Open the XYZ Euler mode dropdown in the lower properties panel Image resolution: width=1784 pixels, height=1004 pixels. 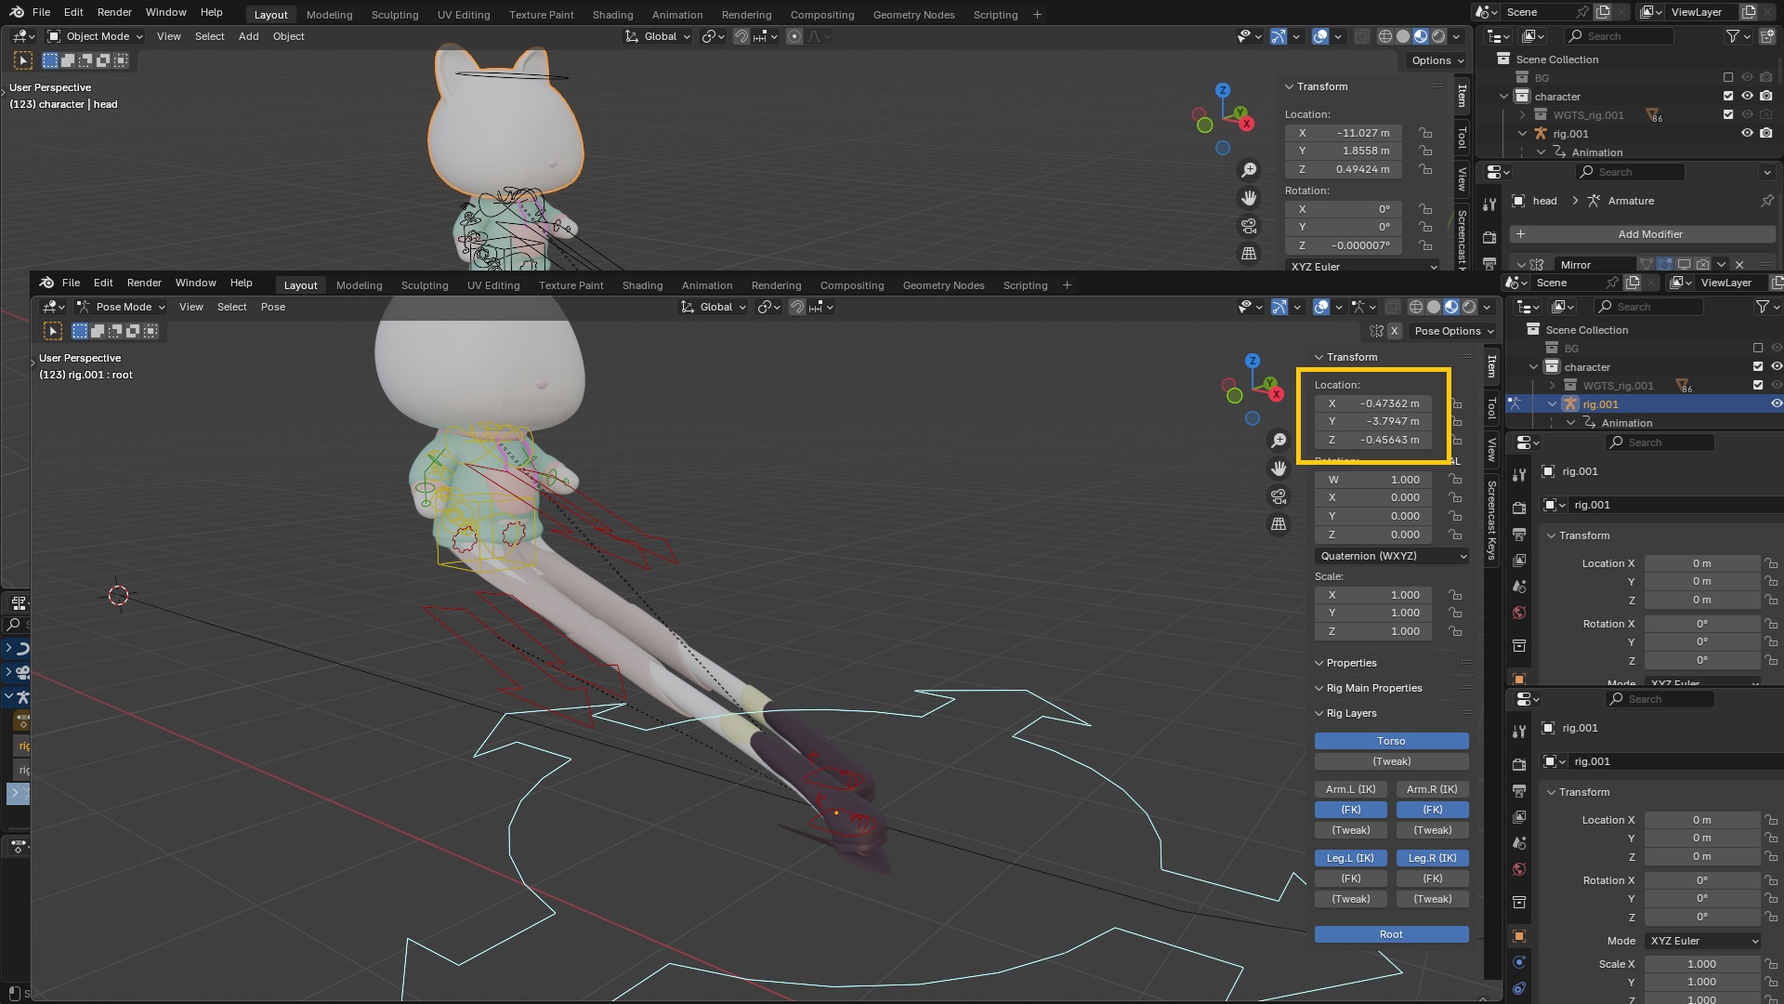click(1702, 941)
